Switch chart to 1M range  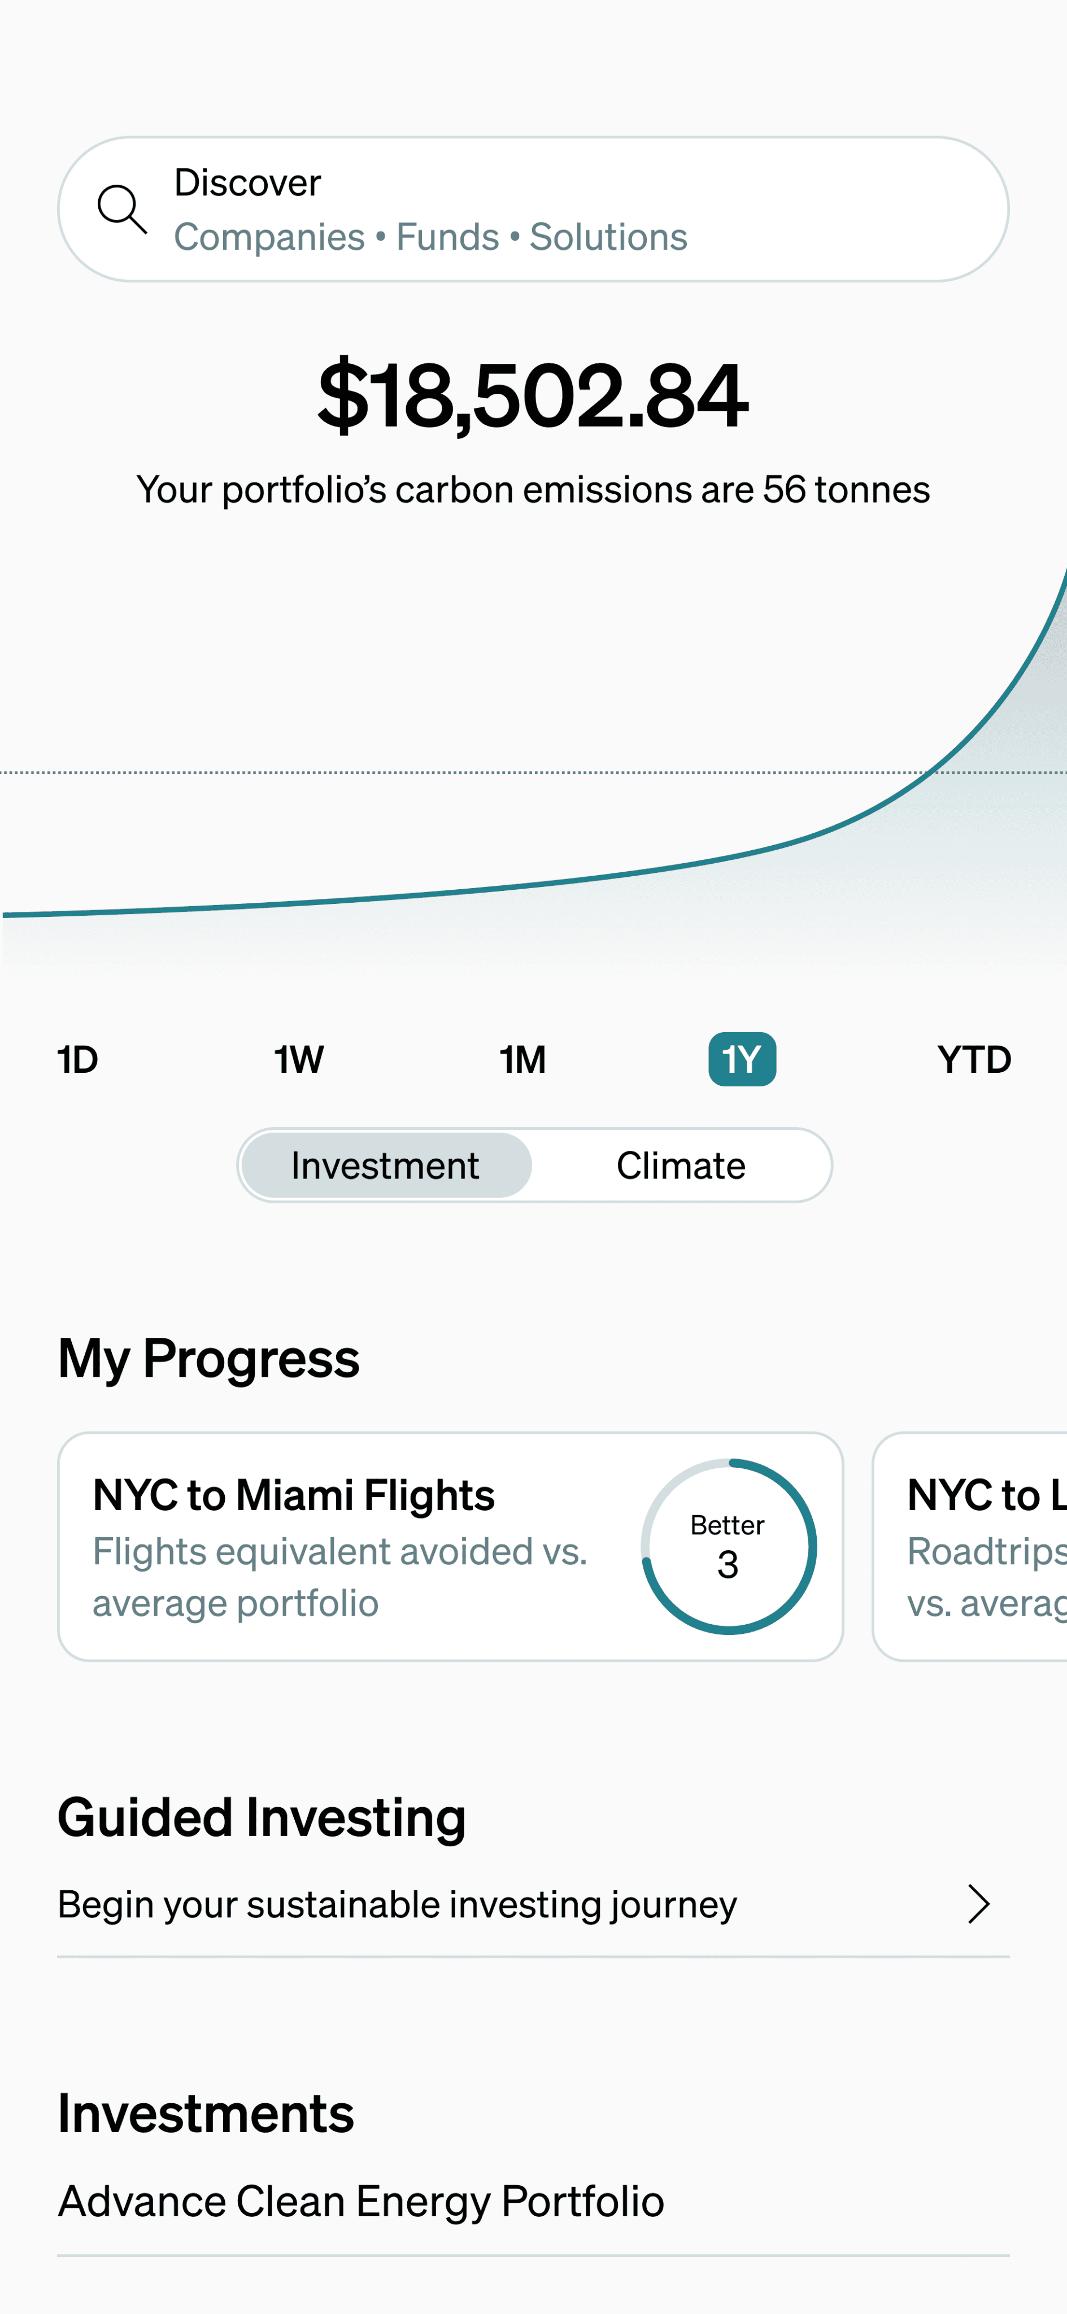522,1059
